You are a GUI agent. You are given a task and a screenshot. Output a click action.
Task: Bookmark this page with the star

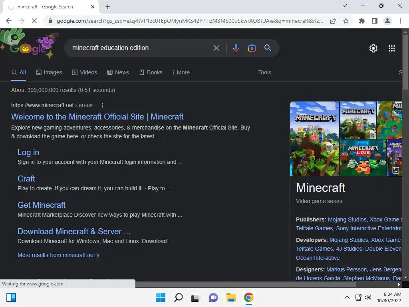point(346,21)
